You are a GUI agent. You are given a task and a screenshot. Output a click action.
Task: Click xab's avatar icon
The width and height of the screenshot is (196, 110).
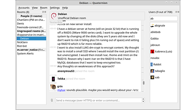152,77
